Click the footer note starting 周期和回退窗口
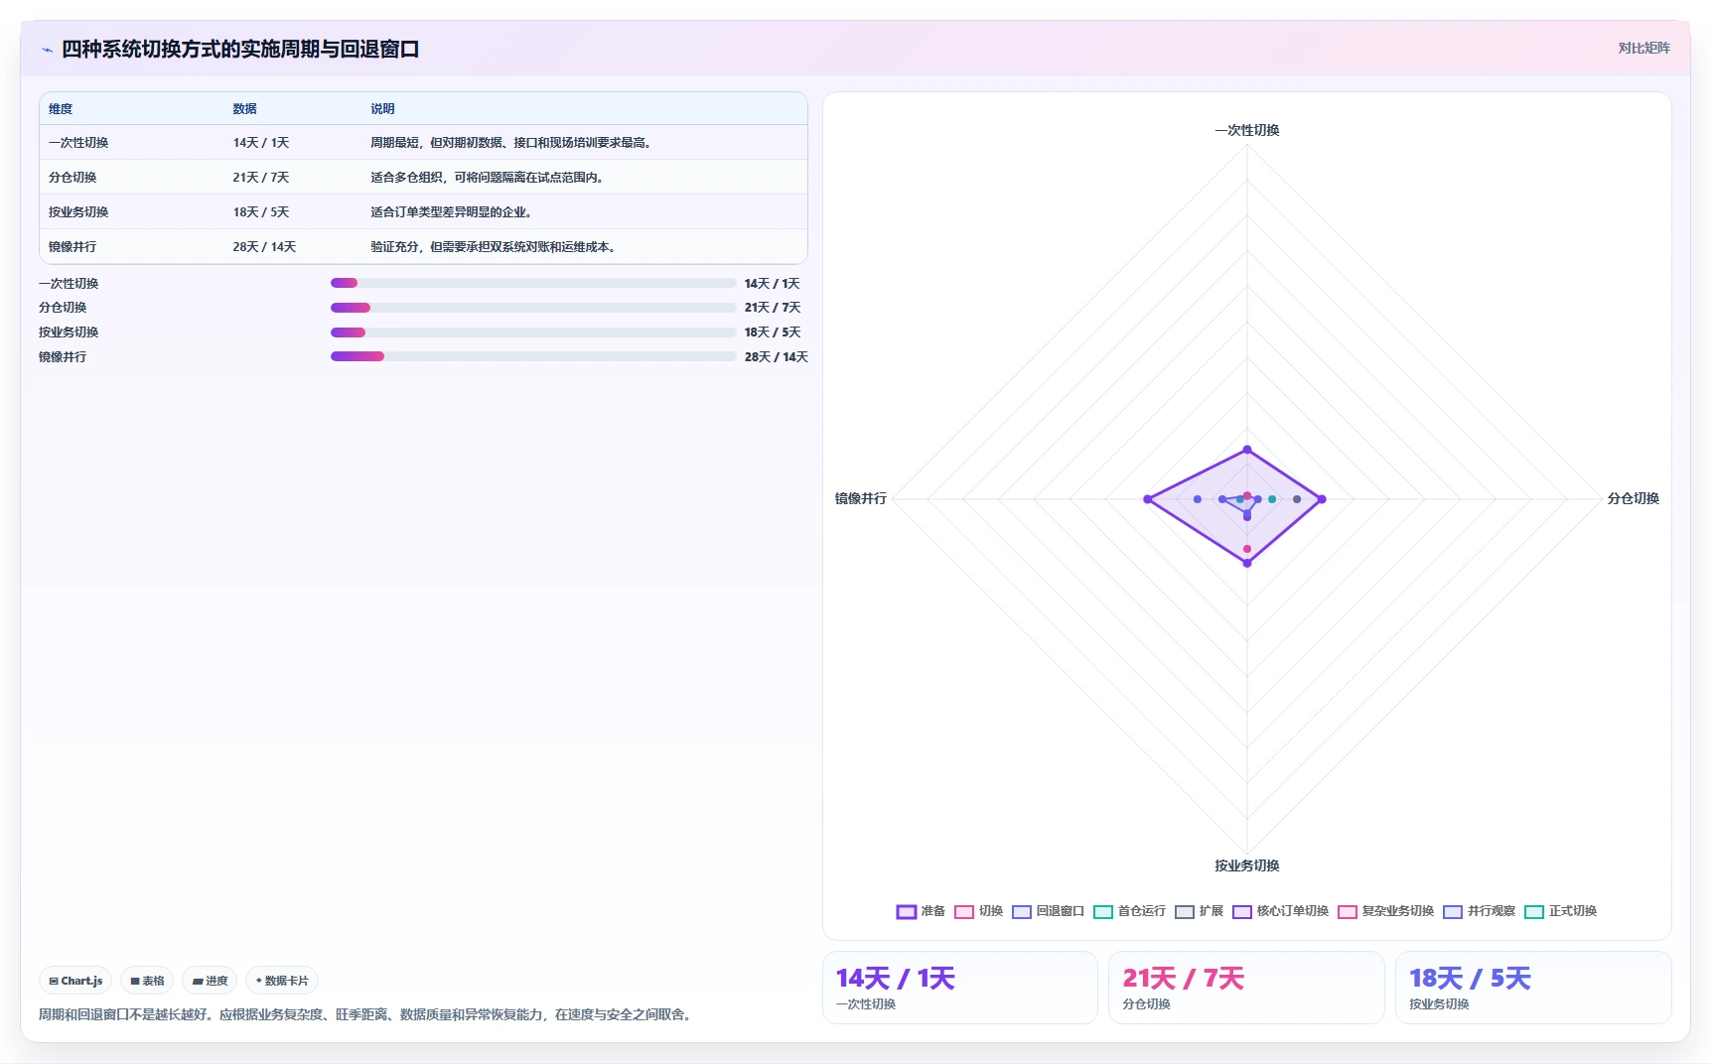Screen dimensions: 1711x1064 click(x=367, y=1014)
